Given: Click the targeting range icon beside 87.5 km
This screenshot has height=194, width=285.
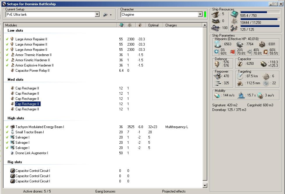Looking at the screenshot, I should 240,76.
